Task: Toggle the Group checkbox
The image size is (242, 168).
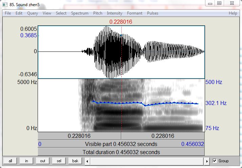Action: pos(215,161)
